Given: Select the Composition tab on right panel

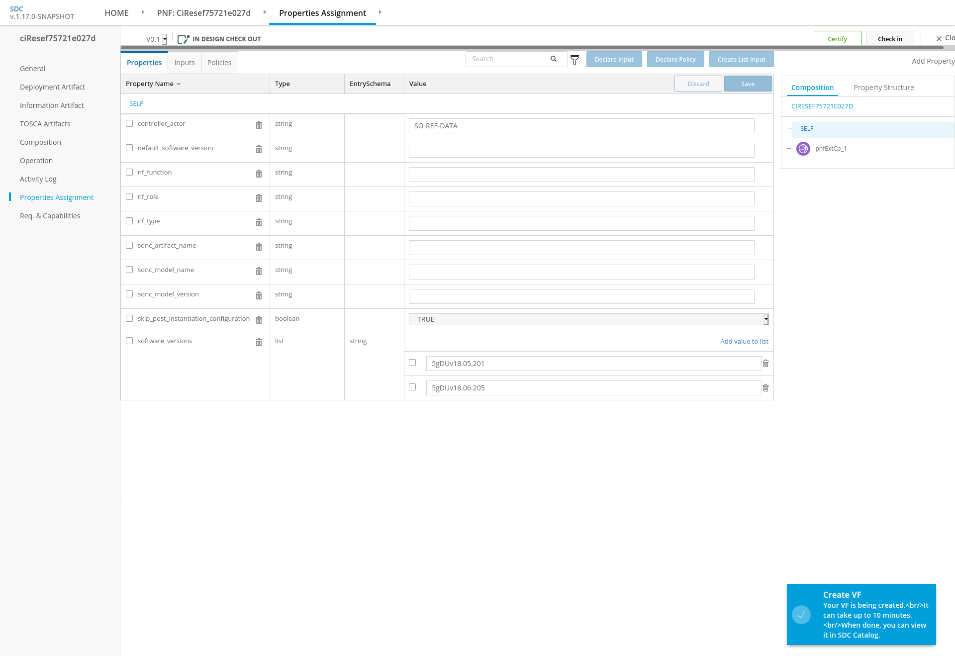Looking at the screenshot, I should 813,88.
